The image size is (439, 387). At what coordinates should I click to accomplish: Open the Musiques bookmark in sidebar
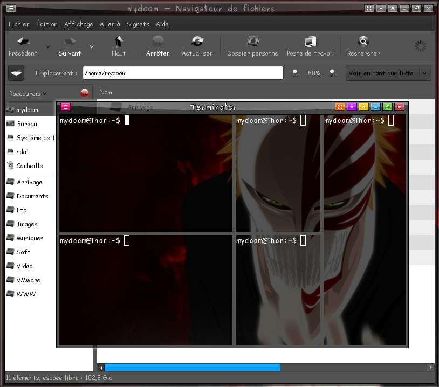tap(31, 238)
